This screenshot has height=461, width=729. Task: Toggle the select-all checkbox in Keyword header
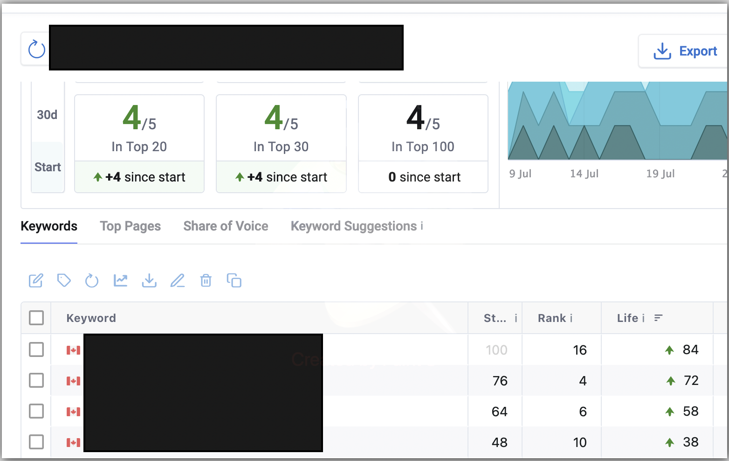[36, 318]
